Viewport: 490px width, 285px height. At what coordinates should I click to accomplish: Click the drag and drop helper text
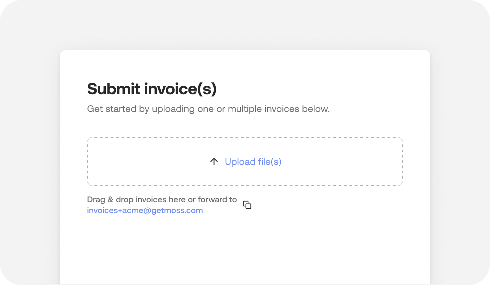point(162,199)
